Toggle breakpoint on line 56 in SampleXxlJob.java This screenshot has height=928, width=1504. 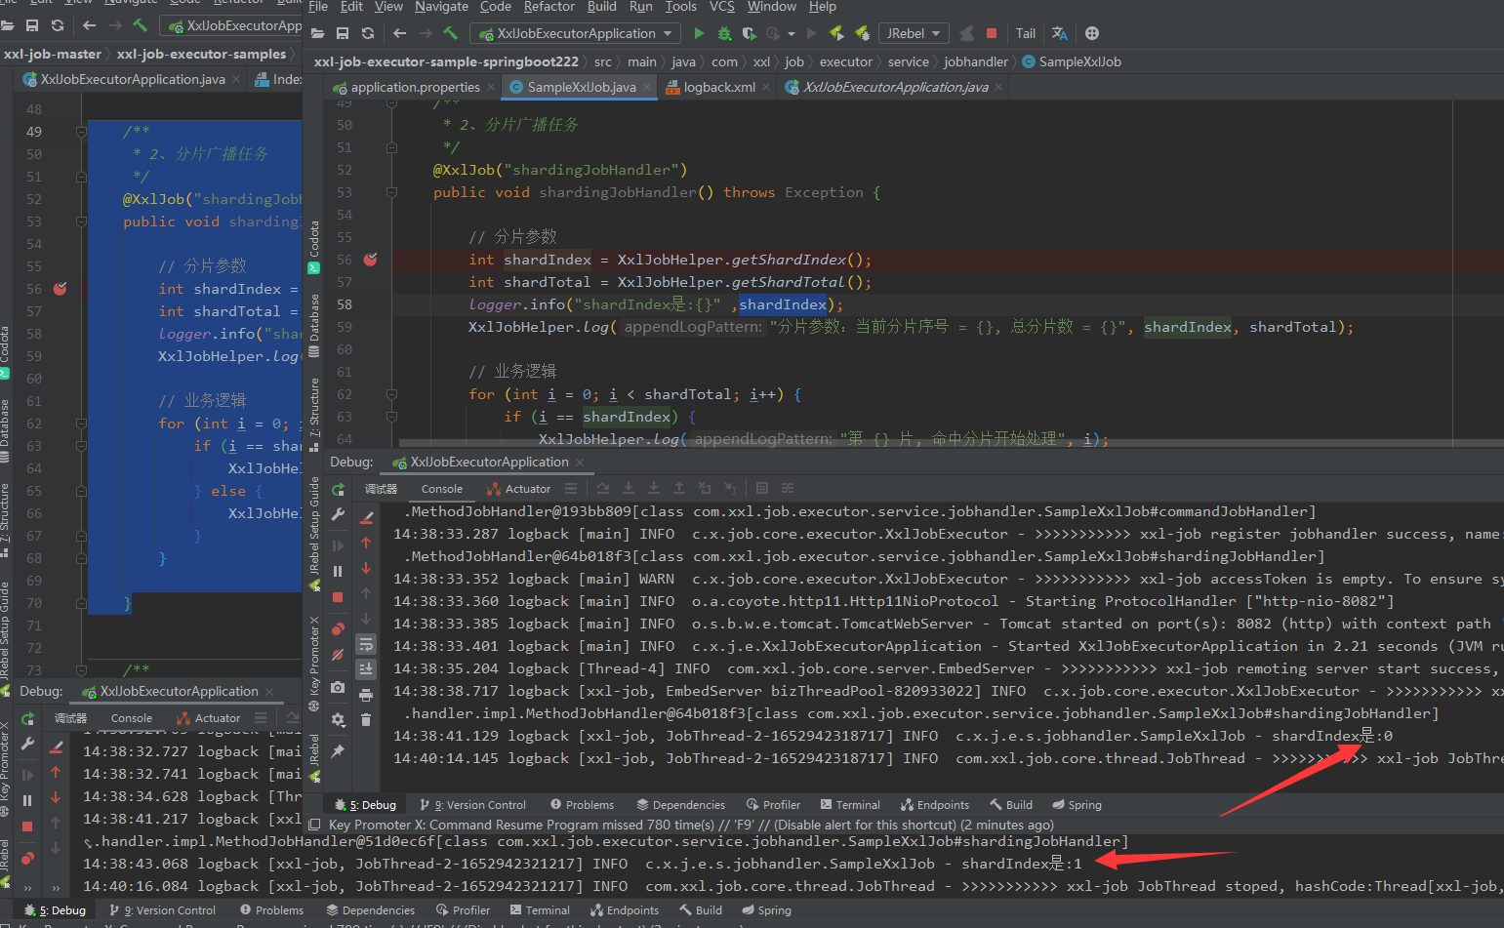[371, 260]
